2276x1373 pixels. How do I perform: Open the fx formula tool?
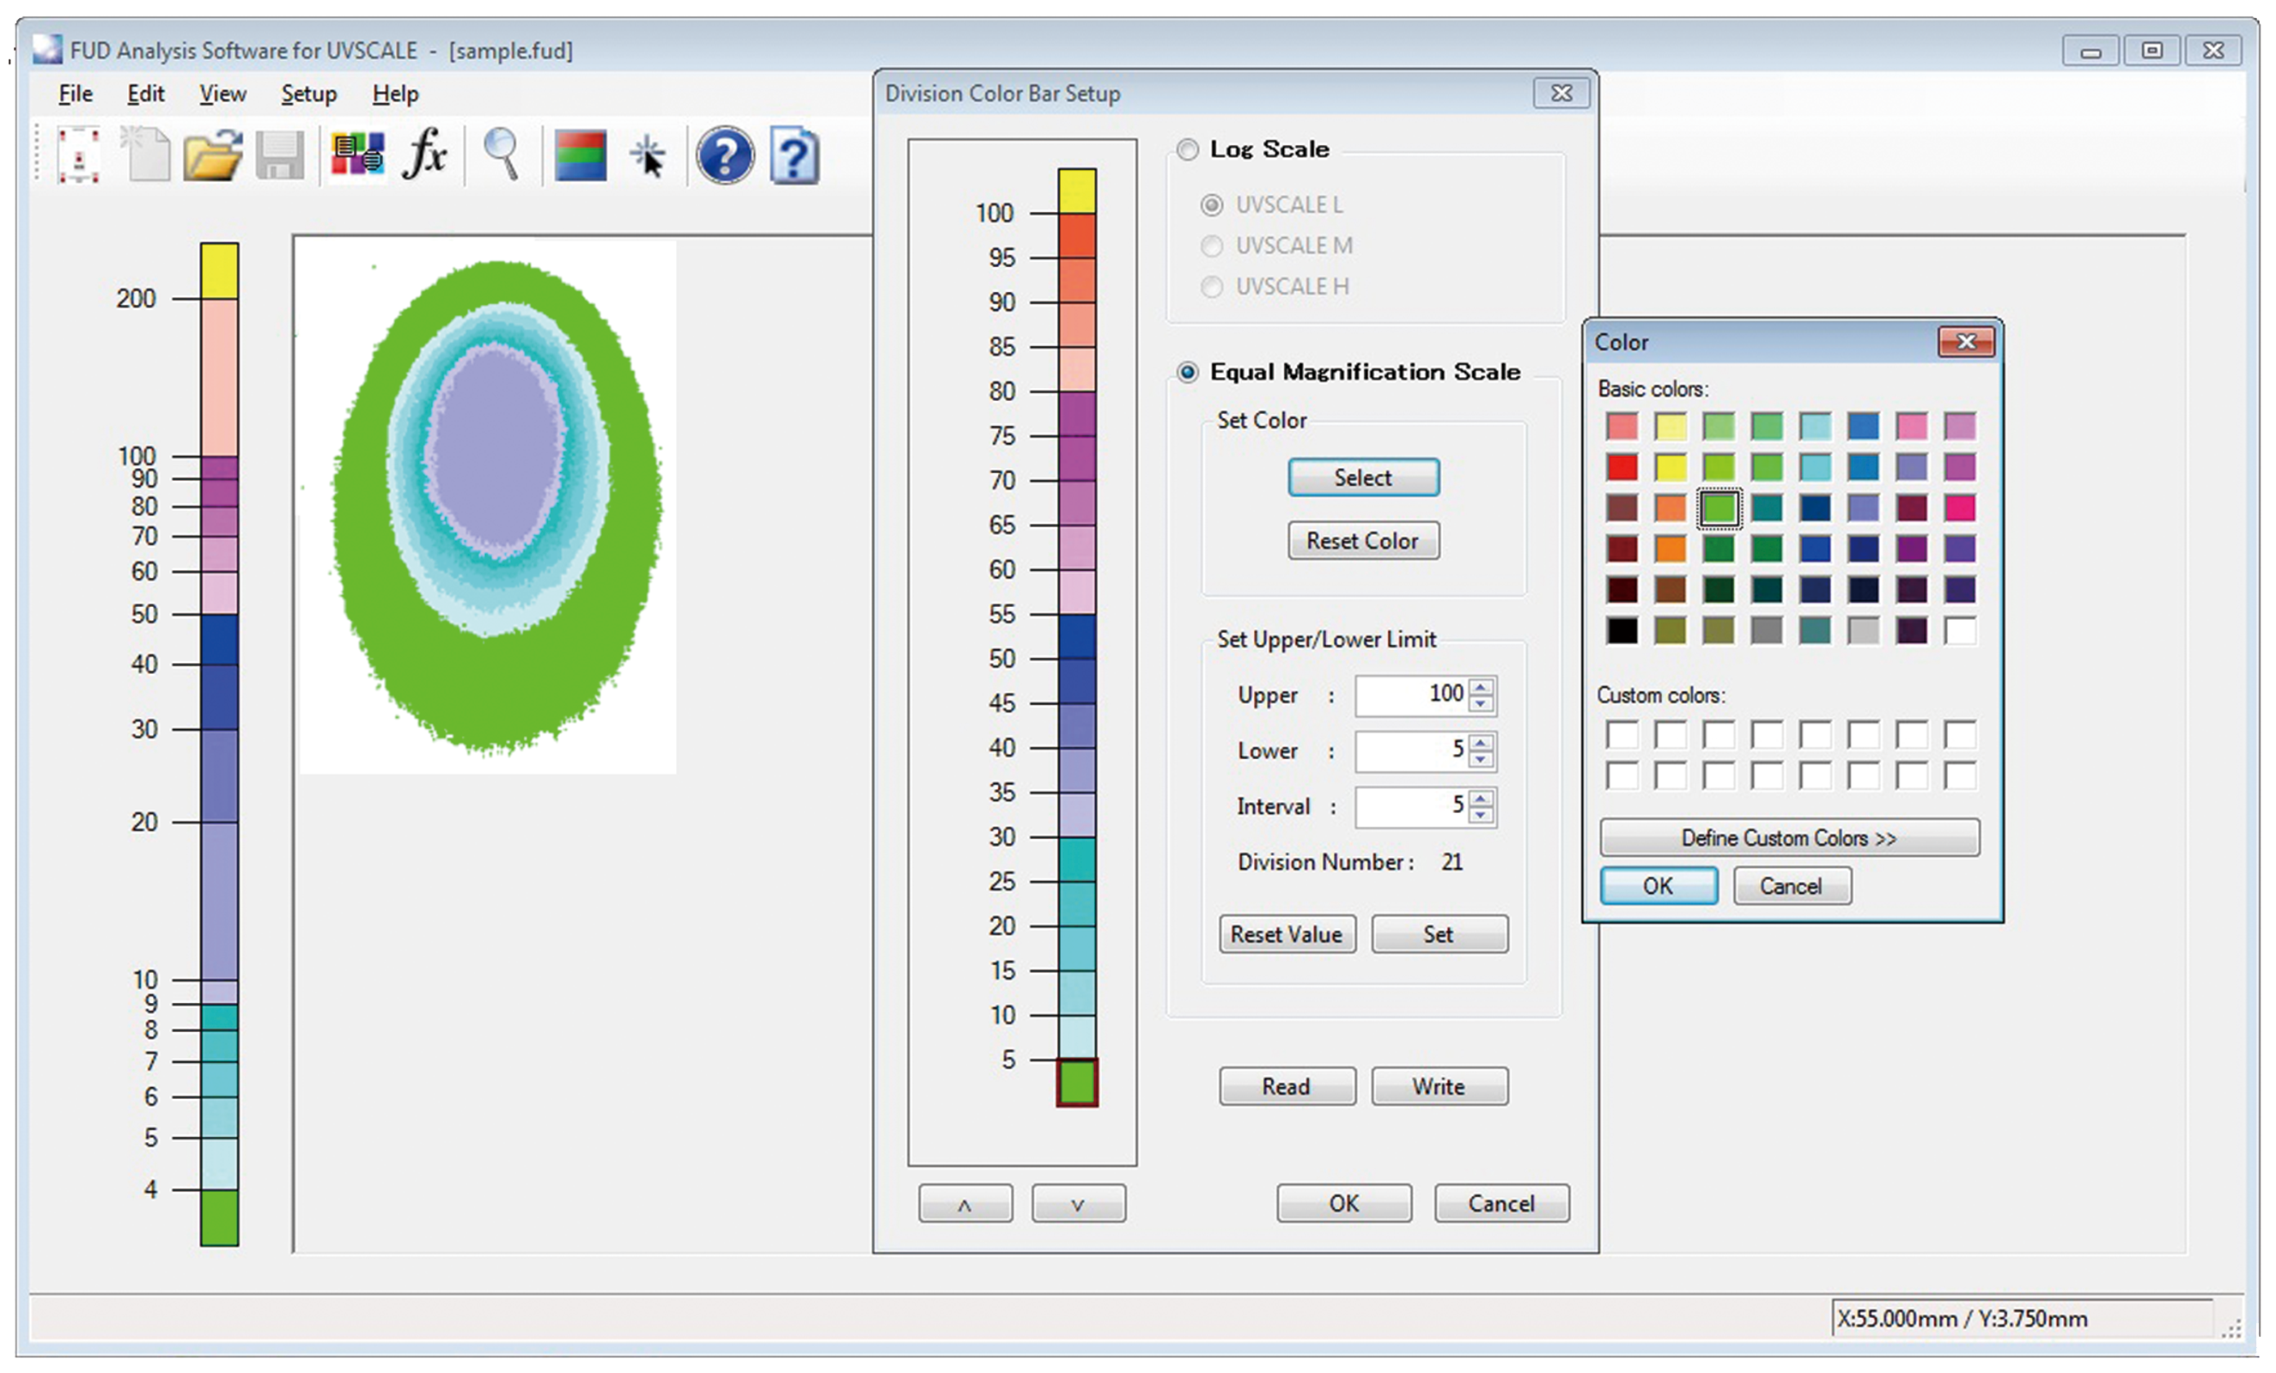click(x=425, y=154)
